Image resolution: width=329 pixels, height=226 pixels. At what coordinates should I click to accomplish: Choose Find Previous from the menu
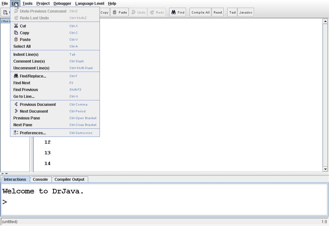point(55,89)
